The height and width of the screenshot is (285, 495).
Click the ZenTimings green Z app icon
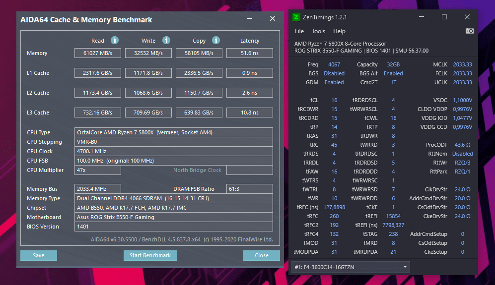coord(296,17)
